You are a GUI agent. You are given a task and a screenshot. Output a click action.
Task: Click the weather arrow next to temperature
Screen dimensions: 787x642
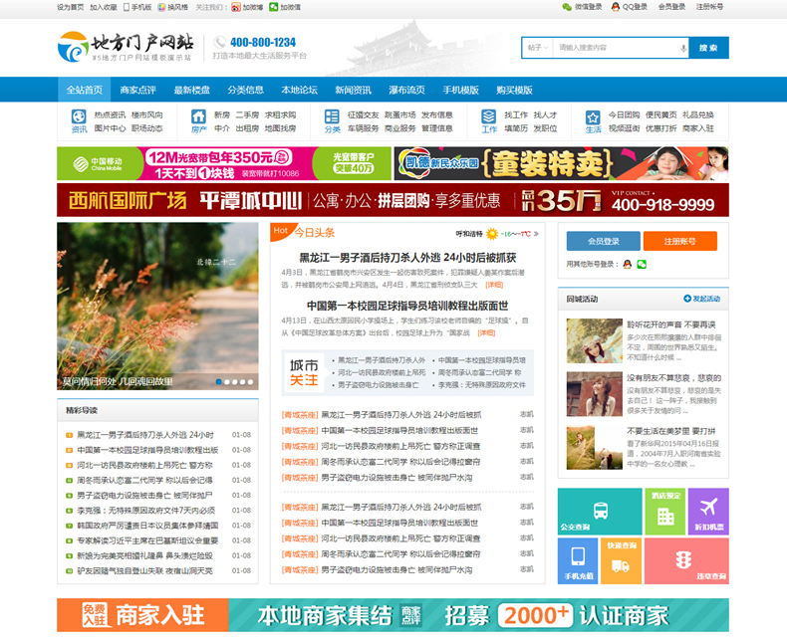[x=536, y=234]
